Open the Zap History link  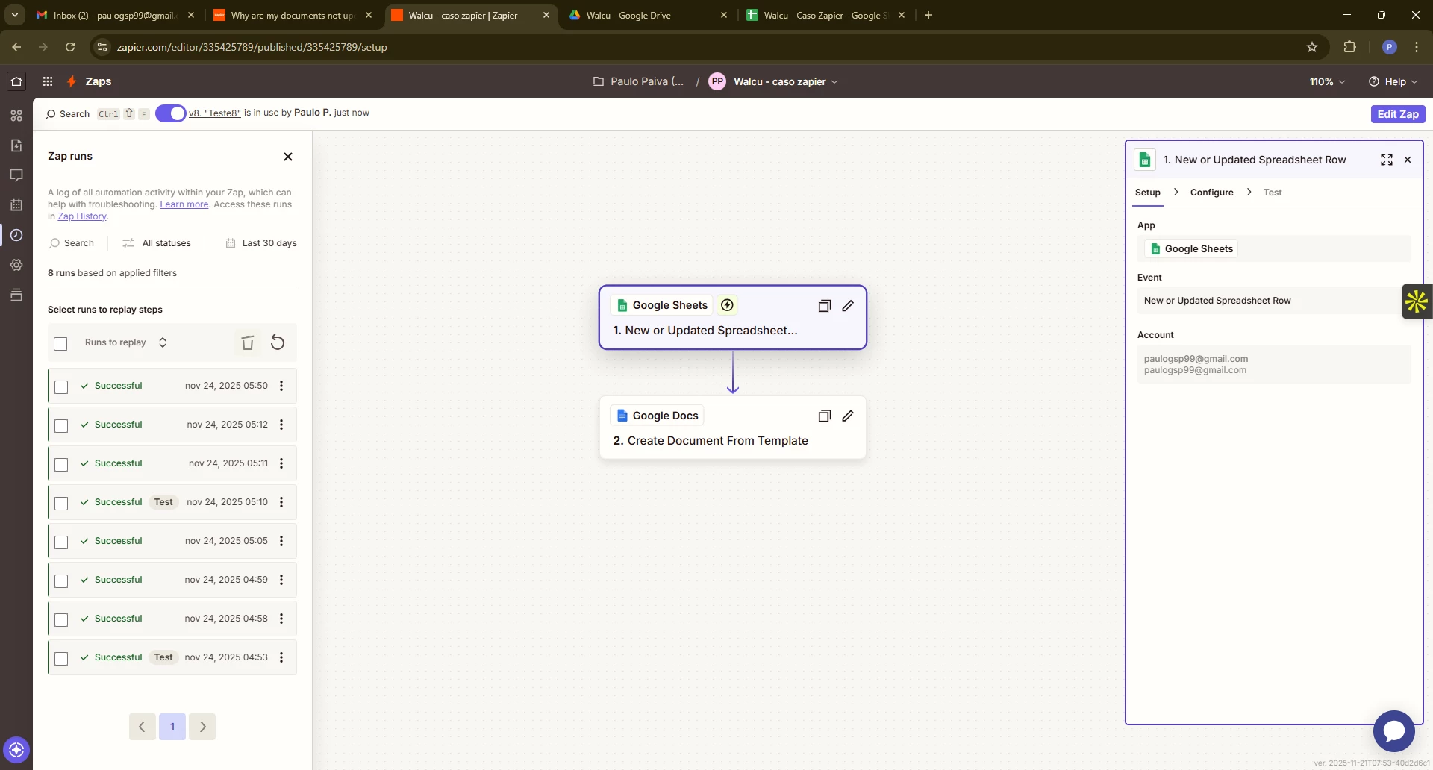(x=82, y=216)
